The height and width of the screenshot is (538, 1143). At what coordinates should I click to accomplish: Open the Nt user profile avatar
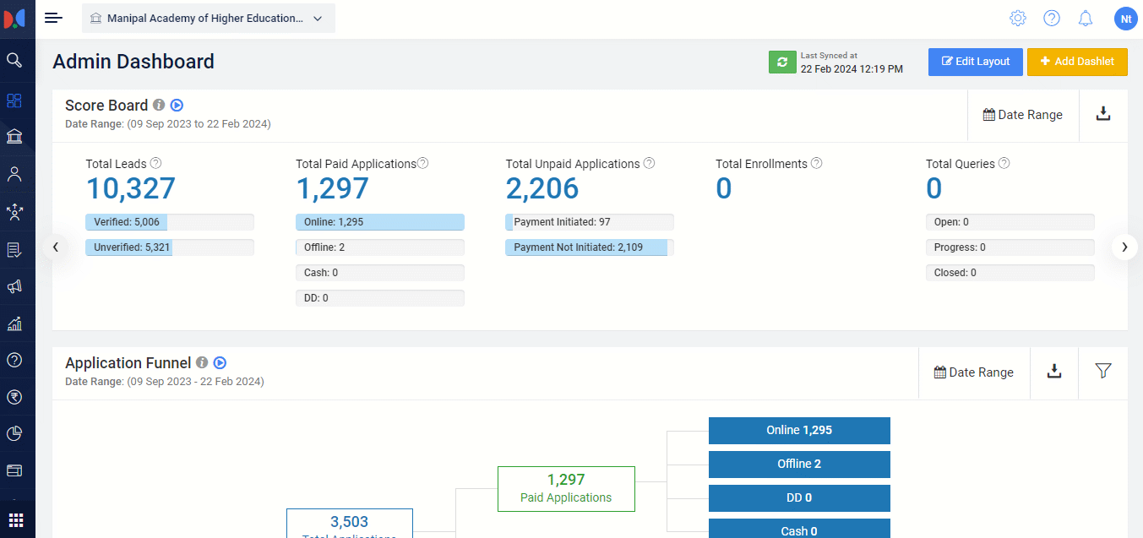point(1124,18)
